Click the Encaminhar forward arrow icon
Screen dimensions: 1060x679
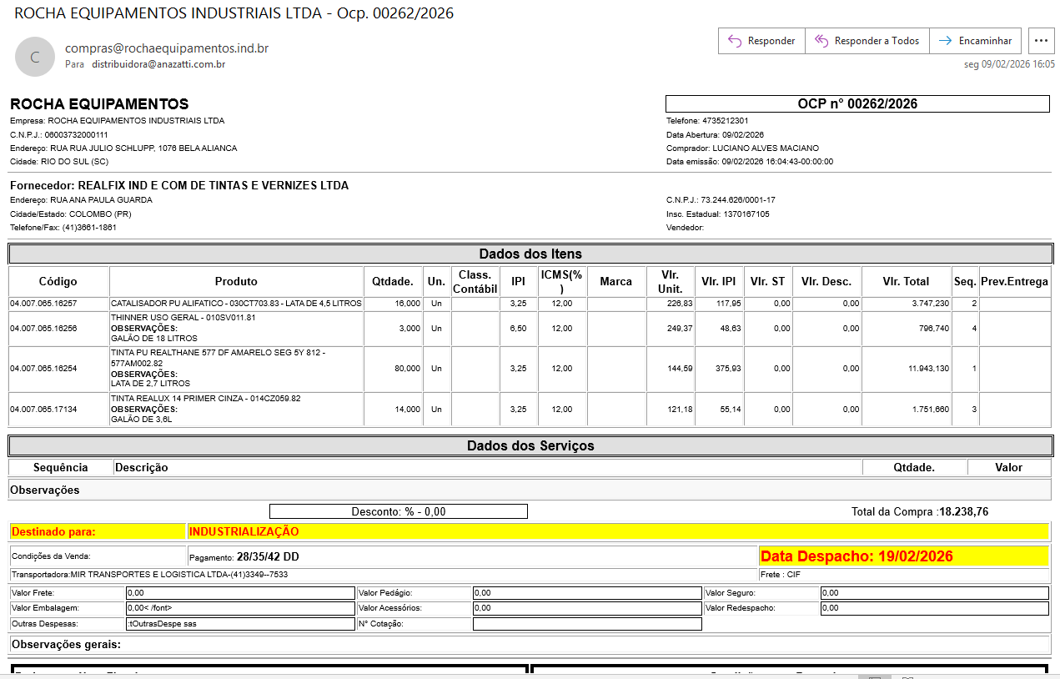coord(945,41)
